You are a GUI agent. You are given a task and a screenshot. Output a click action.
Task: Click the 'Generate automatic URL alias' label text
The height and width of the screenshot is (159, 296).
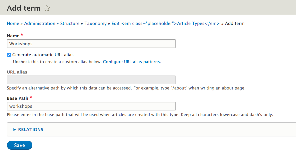point(43,55)
